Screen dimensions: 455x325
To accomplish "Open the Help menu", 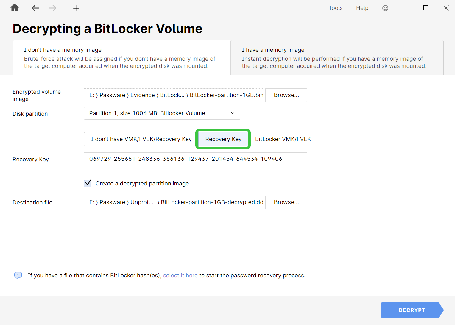I will pos(362,8).
